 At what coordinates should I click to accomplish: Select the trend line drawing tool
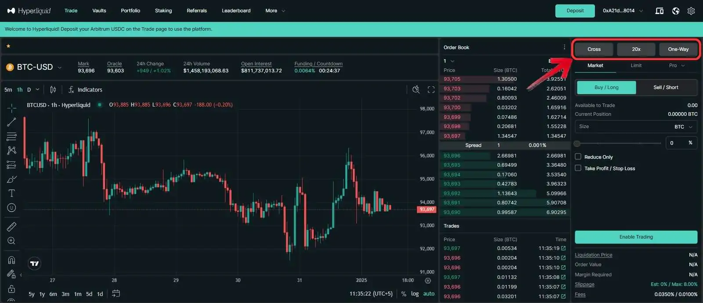(x=12, y=122)
